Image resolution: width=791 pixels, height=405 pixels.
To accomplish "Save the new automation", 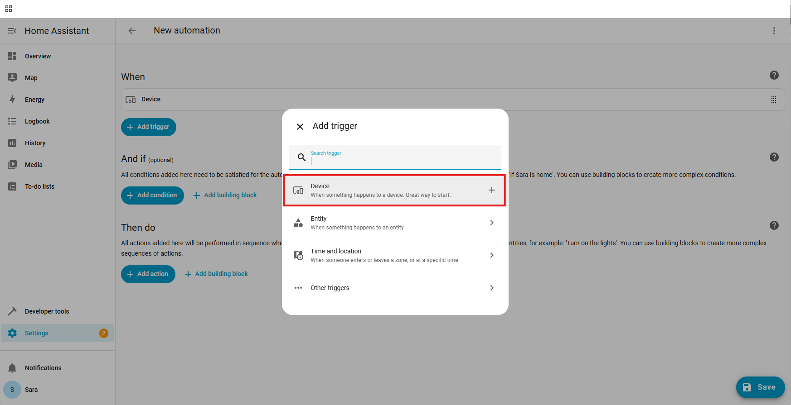I will click(760, 387).
